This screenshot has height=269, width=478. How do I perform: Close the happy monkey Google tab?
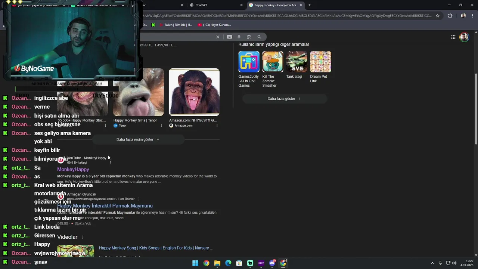pos(301,5)
